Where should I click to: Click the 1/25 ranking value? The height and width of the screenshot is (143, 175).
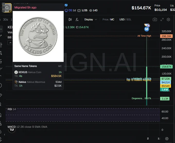click(84, 10)
